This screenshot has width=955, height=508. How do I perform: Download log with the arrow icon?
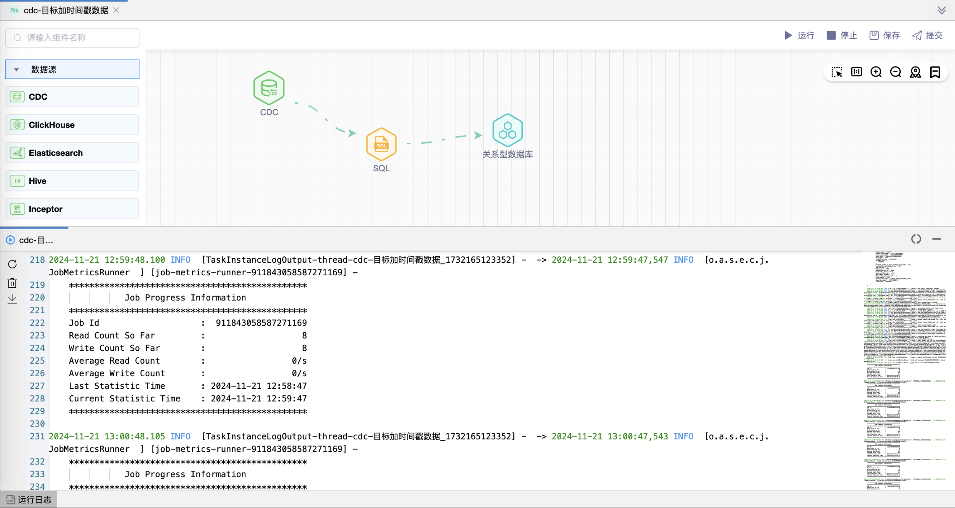click(x=12, y=299)
